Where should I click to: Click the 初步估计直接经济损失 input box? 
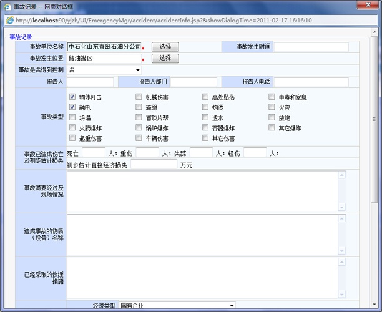[154, 165]
